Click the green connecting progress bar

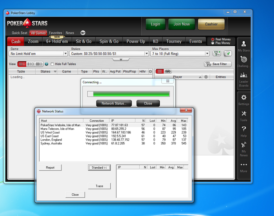click(128, 94)
